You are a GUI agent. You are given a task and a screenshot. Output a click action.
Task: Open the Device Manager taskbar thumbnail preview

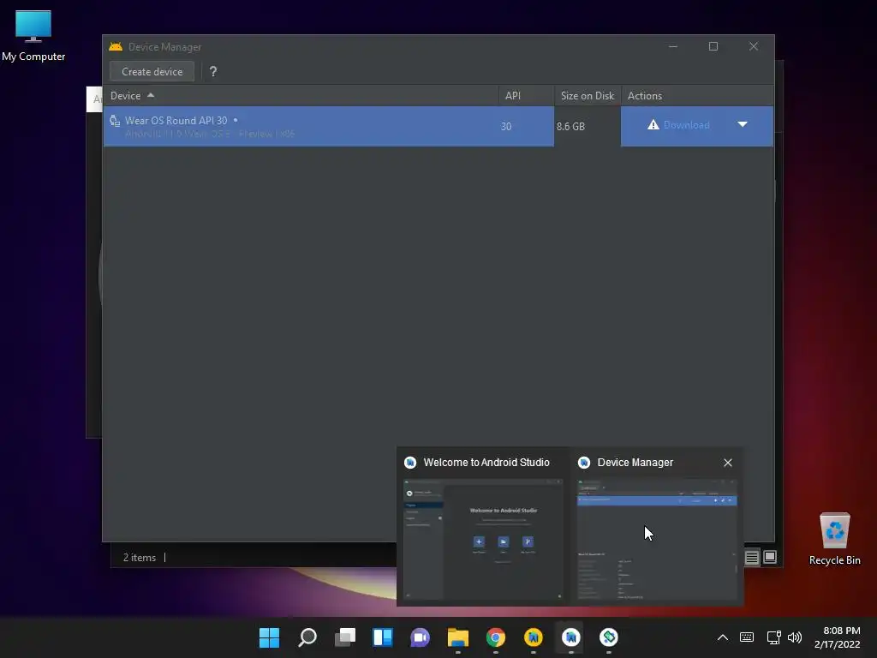click(657, 540)
